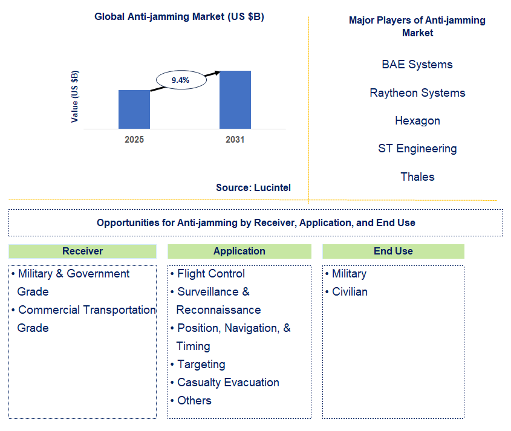The height and width of the screenshot is (431, 511).
Task: Select the 2031 axis label
Action: [235, 140]
